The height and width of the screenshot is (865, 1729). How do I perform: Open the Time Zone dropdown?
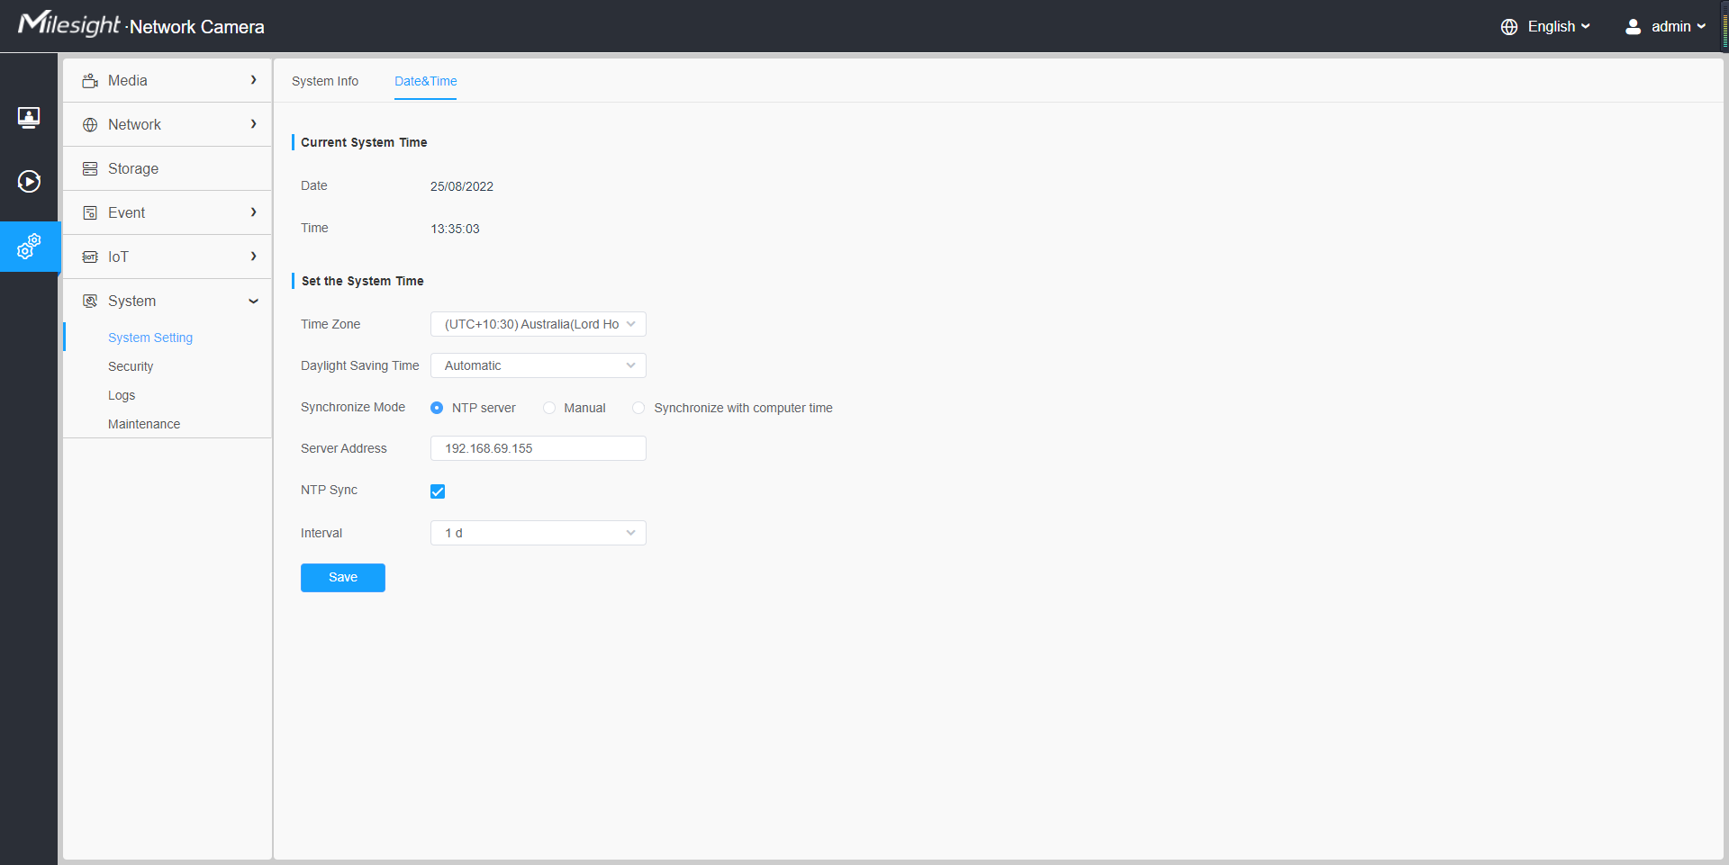pyautogui.click(x=539, y=324)
